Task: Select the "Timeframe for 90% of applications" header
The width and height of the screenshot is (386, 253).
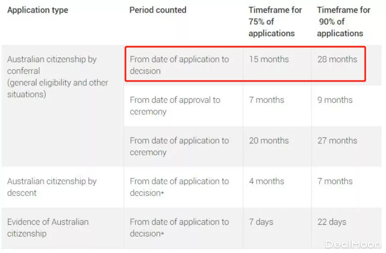Action: [x=343, y=21]
